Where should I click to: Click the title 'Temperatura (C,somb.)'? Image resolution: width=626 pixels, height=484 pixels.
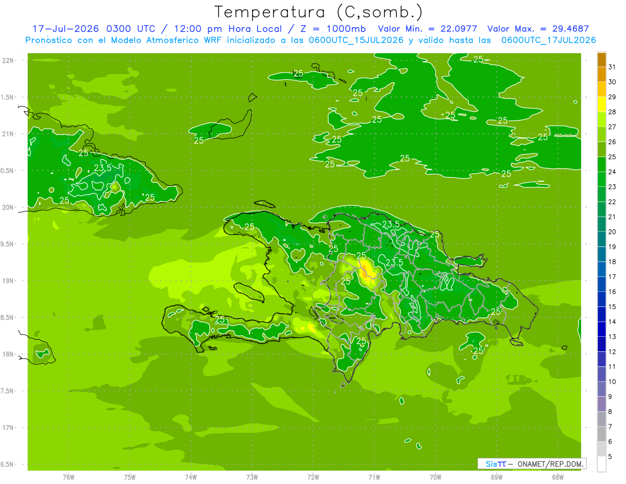pyautogui.click(x=319, y=11)
